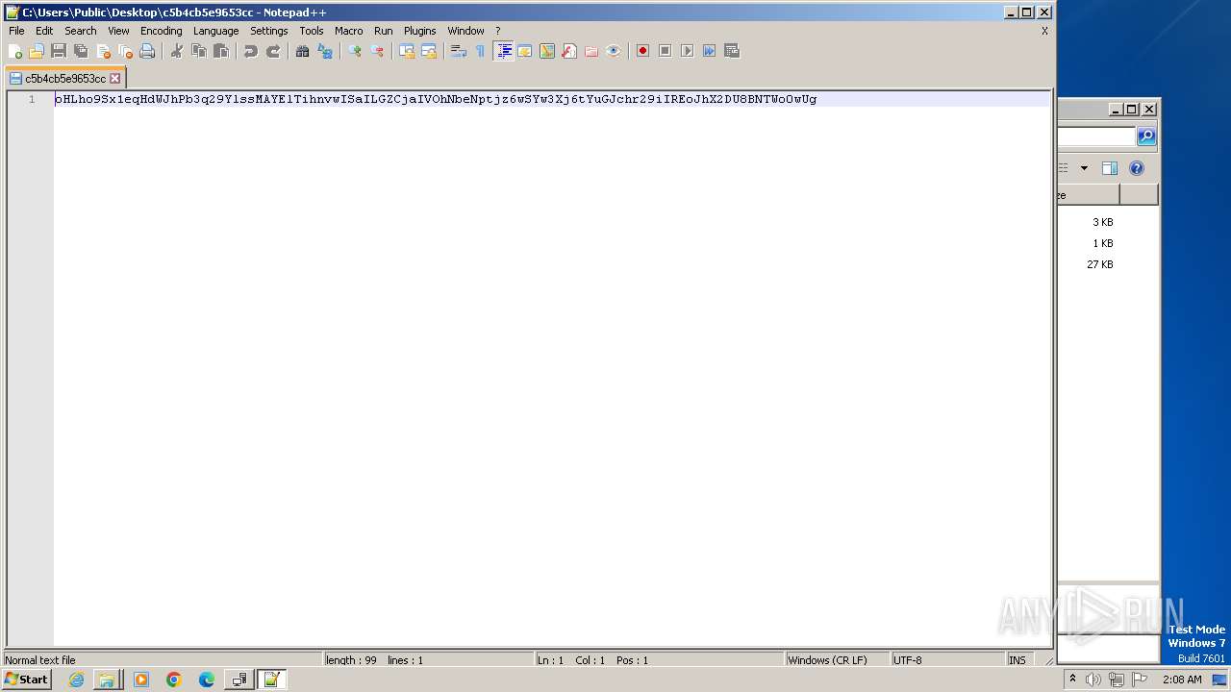Open the Function List panel
Image resolution: width=1231 pixels, height=692 pixels.
(569, 51)
